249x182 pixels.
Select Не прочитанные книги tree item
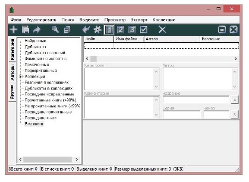(x=52, y=106)
